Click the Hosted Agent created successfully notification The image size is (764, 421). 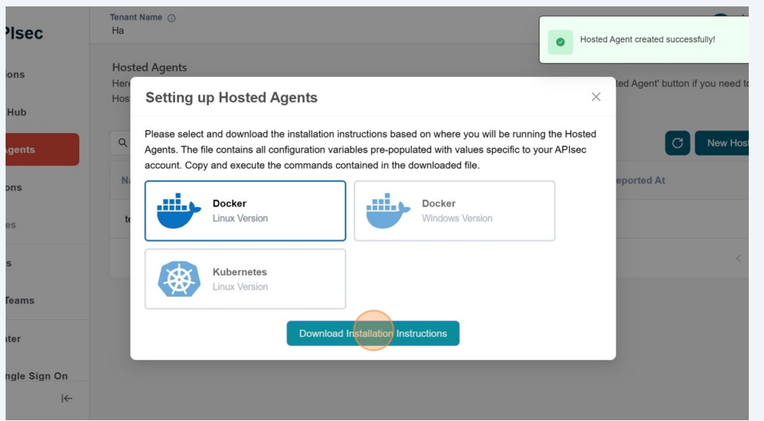(x=647, y=40)
